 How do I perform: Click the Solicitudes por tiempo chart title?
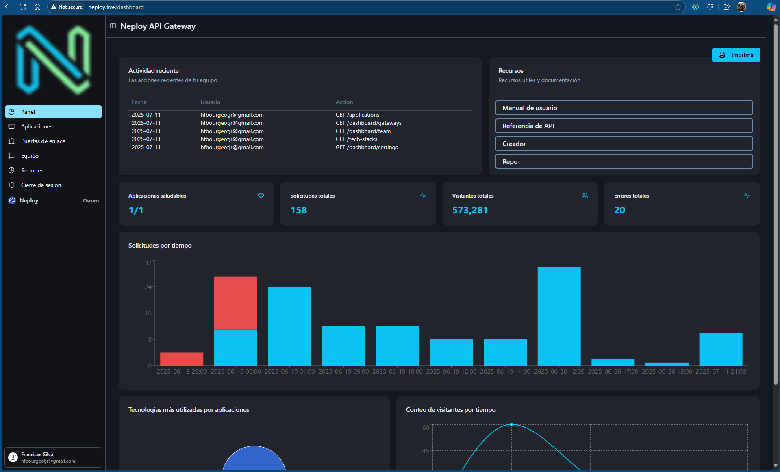click(x=160, y=245)
